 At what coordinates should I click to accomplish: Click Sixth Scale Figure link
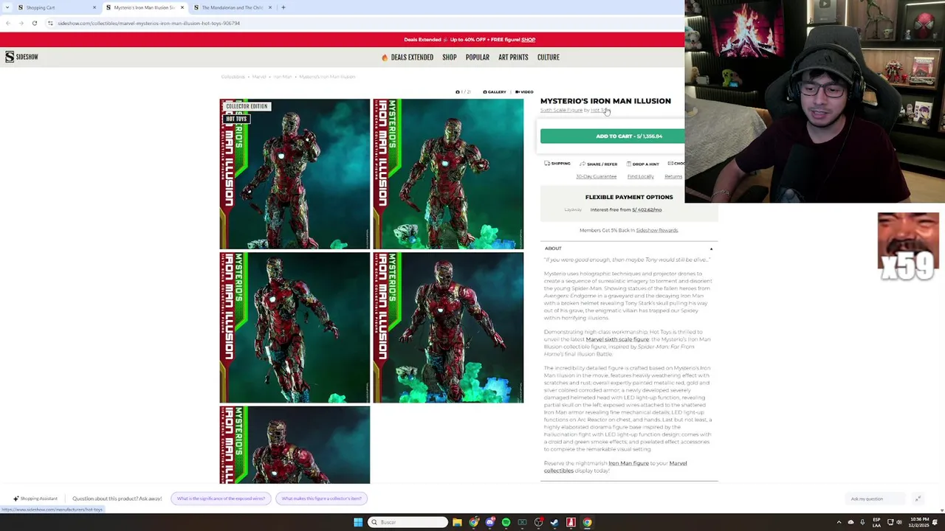(561, 110)
